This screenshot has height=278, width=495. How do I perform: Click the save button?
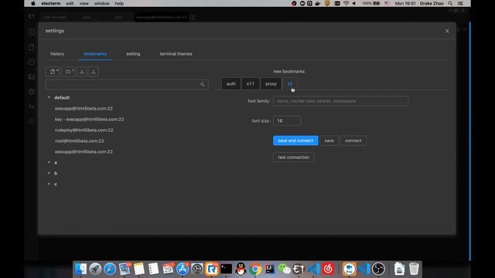tap(329, 141)
